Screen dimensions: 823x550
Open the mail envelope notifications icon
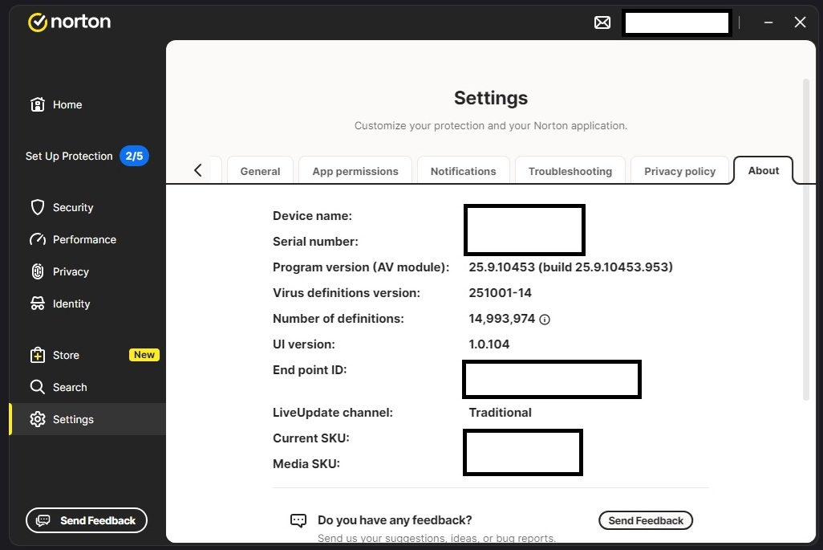tap(602, 22)
